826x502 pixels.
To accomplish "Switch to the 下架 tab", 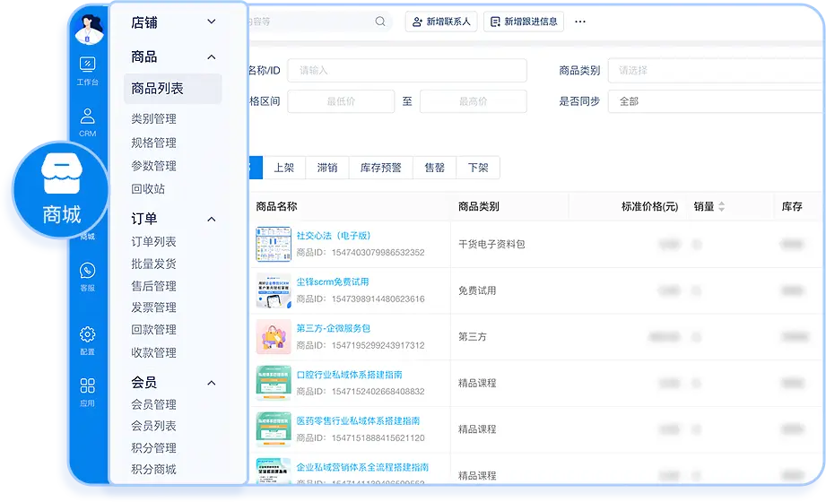I will 478,168.
